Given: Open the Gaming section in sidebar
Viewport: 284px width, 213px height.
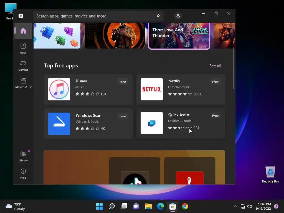Looking at the screenshot, I should coord(23,66).
